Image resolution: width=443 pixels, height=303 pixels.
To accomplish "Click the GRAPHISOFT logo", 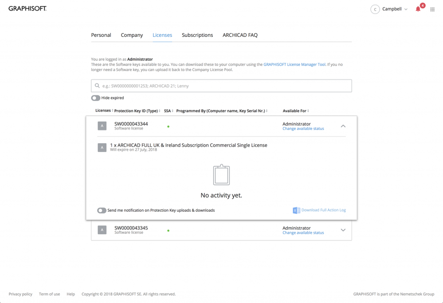I will [27, 8].
